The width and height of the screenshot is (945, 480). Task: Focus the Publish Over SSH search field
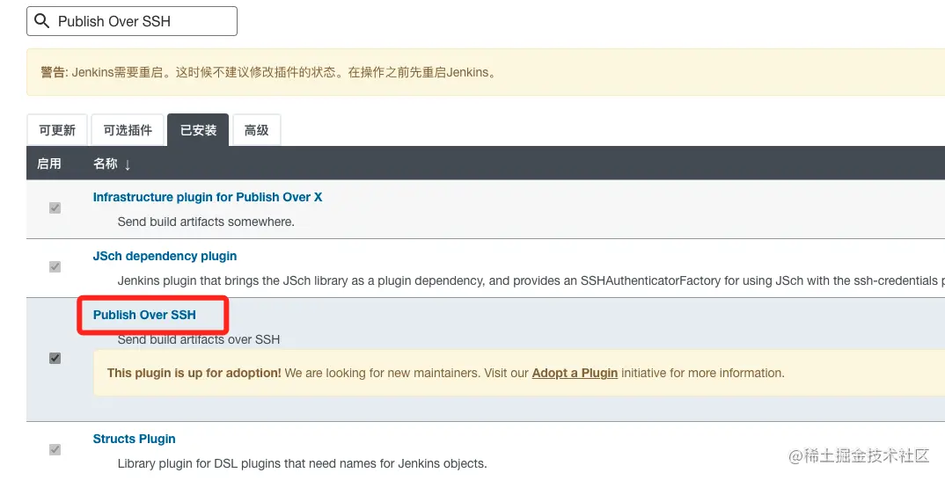click(132, 21)
